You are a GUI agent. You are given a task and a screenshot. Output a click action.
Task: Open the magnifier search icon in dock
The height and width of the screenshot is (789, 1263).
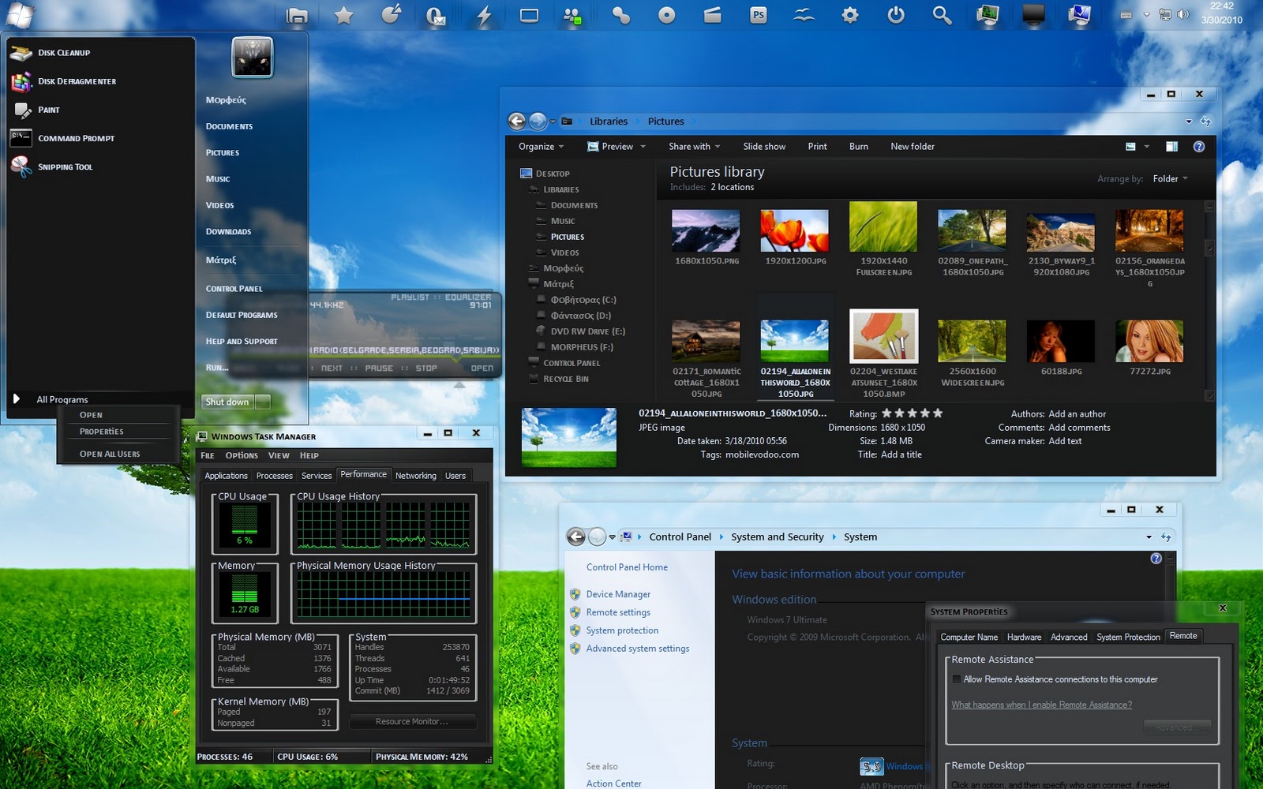(942, 15)
